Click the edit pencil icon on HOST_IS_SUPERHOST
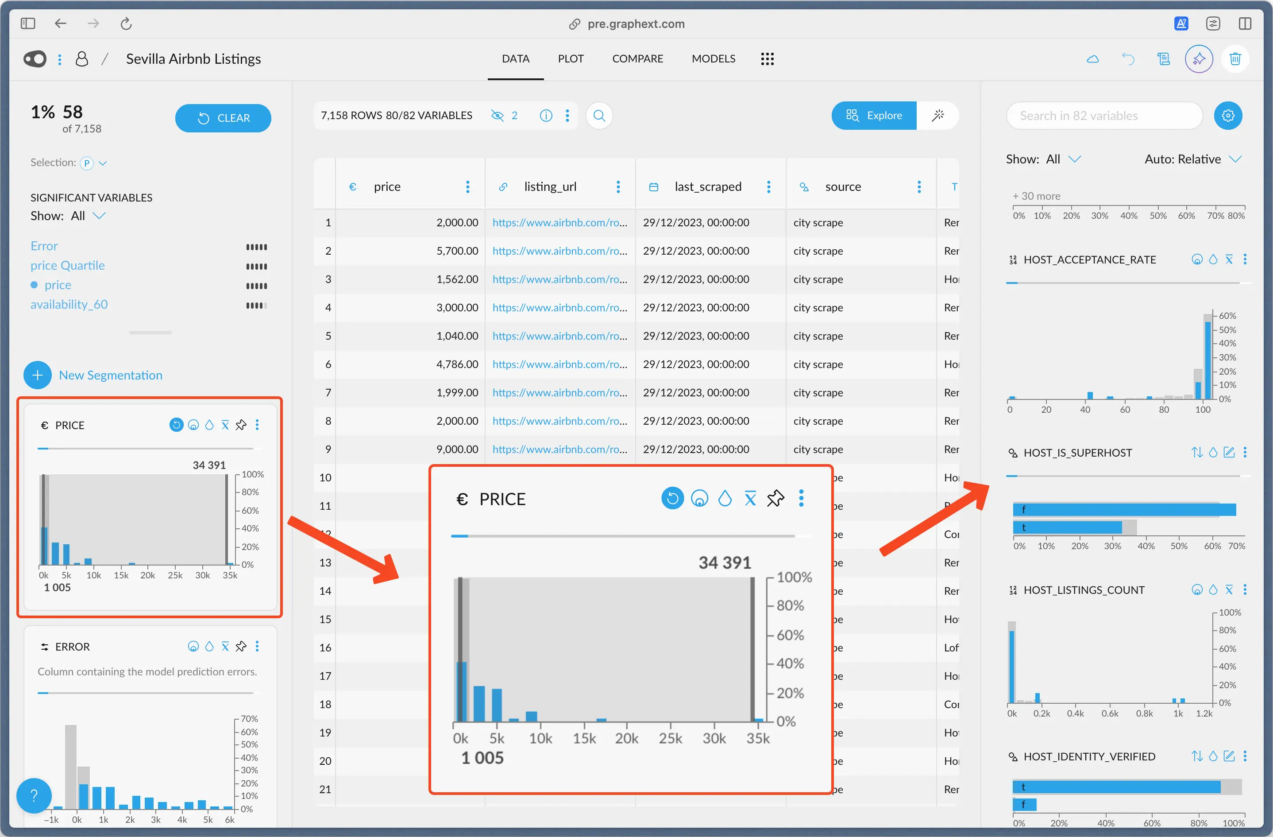Screen dimensions: 1273x837 pos(1229,453)
